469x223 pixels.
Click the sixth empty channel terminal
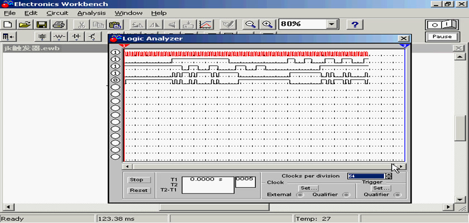coord(116,87)
